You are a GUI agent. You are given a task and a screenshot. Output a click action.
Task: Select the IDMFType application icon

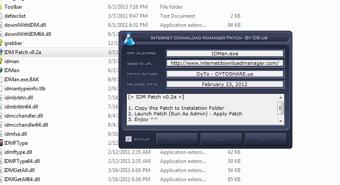point(1,143)
